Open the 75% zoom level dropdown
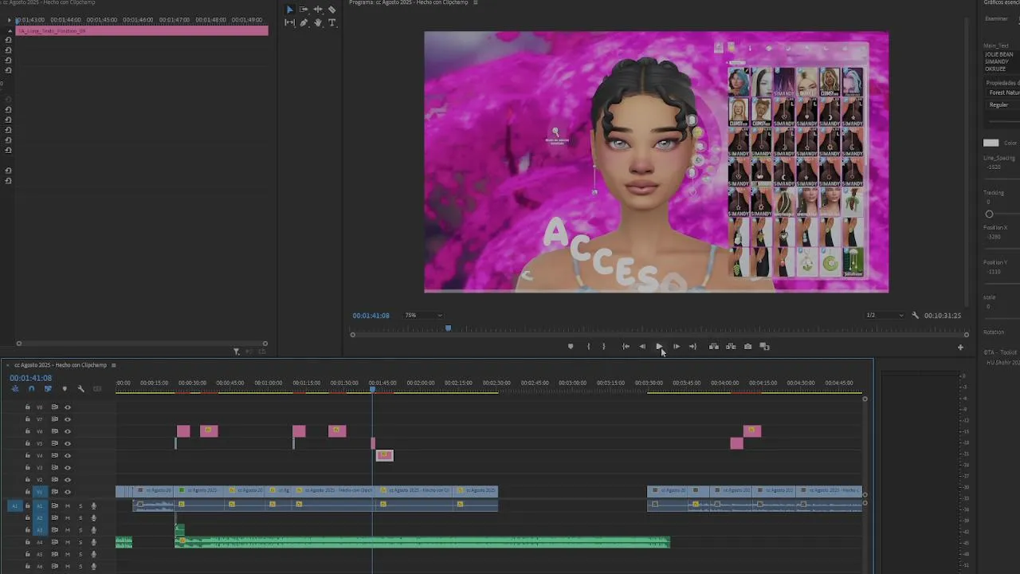Image resolution: width=1020 pixels, height=574 pixels. pos(423,316)
